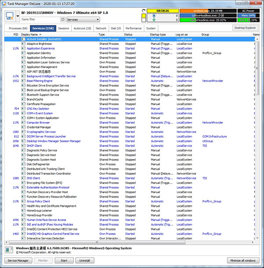Open the Autoruns (19) tab

83,28
